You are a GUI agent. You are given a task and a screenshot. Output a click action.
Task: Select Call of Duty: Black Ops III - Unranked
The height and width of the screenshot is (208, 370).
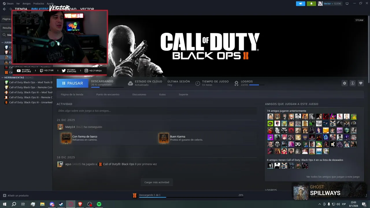pyautogui.click(x=28, y=102)
